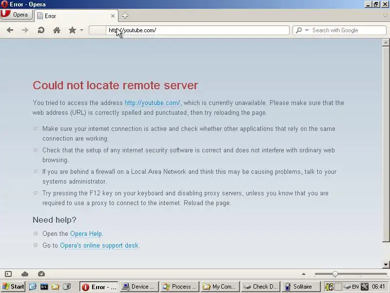This screenshot has height=293, width=390.
Task: Switch to Check Disk taskbar button
Action: (260, 287)
